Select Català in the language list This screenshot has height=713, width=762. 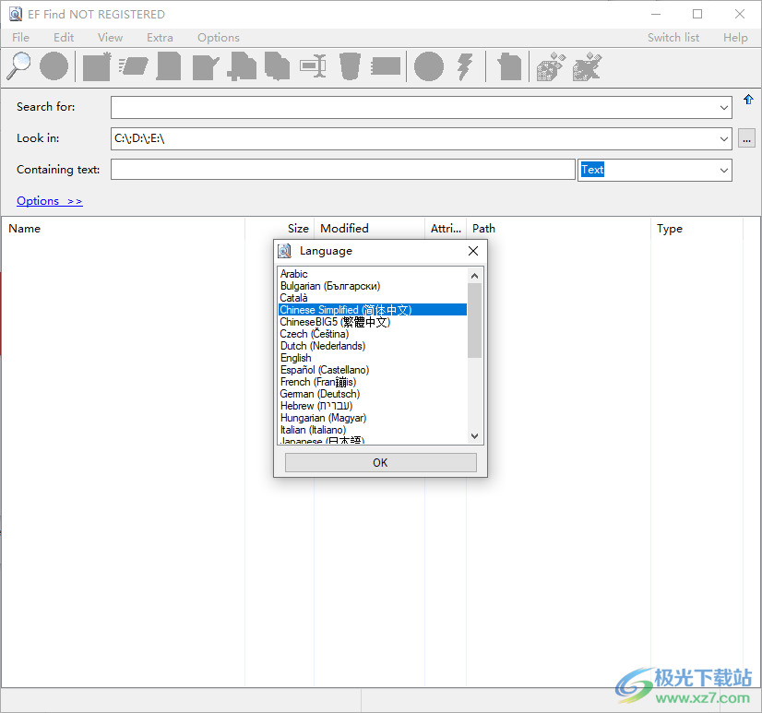tap(373, 297)
